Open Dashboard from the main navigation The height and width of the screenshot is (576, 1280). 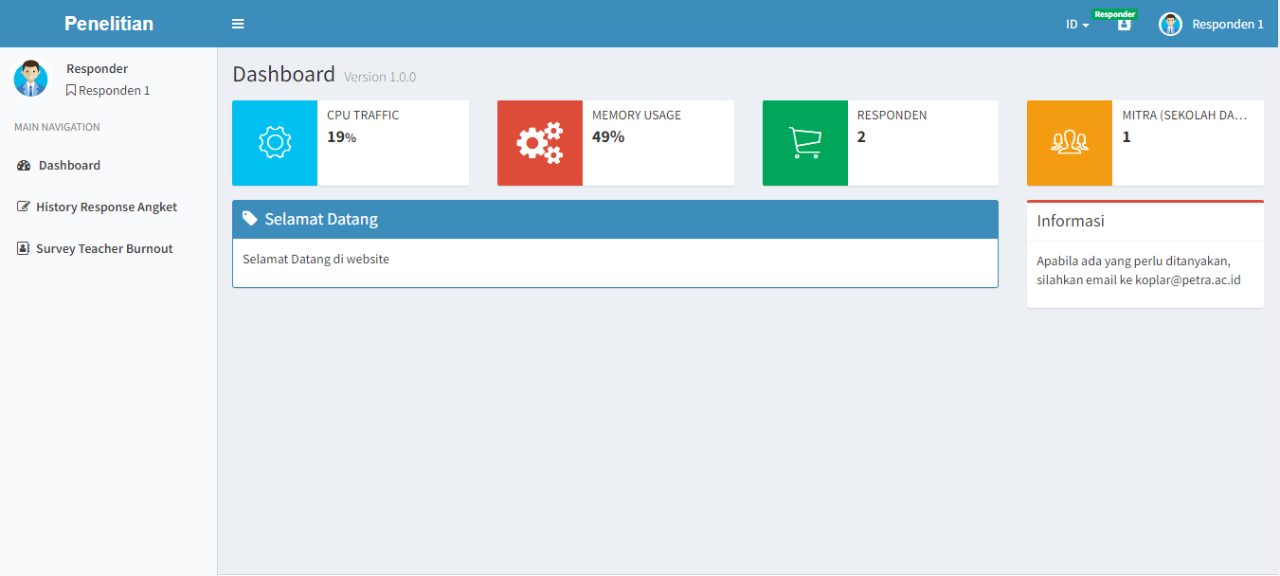tap(69, 166)
